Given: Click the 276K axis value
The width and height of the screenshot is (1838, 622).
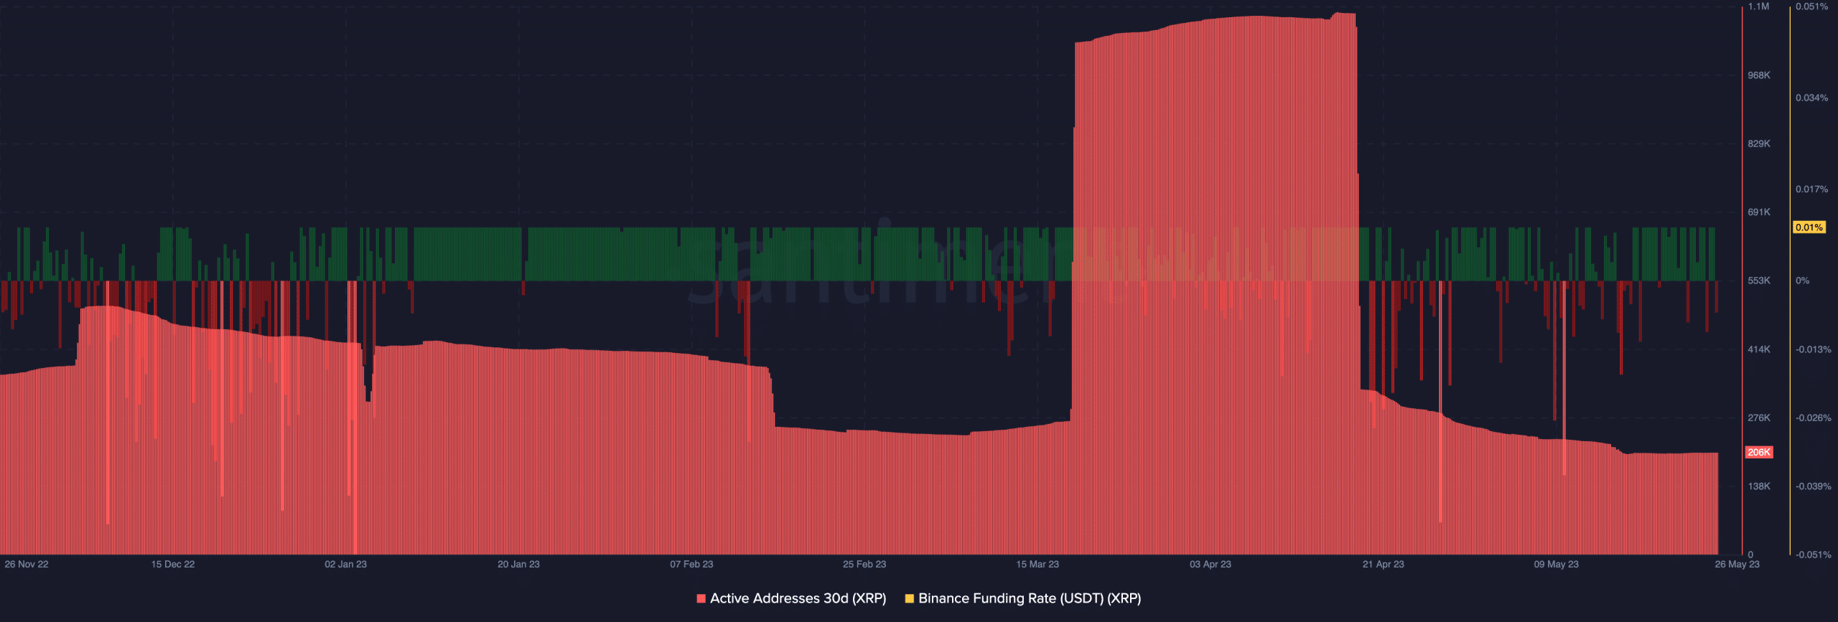Looking at the screenshot, I should coord(1759,418).
